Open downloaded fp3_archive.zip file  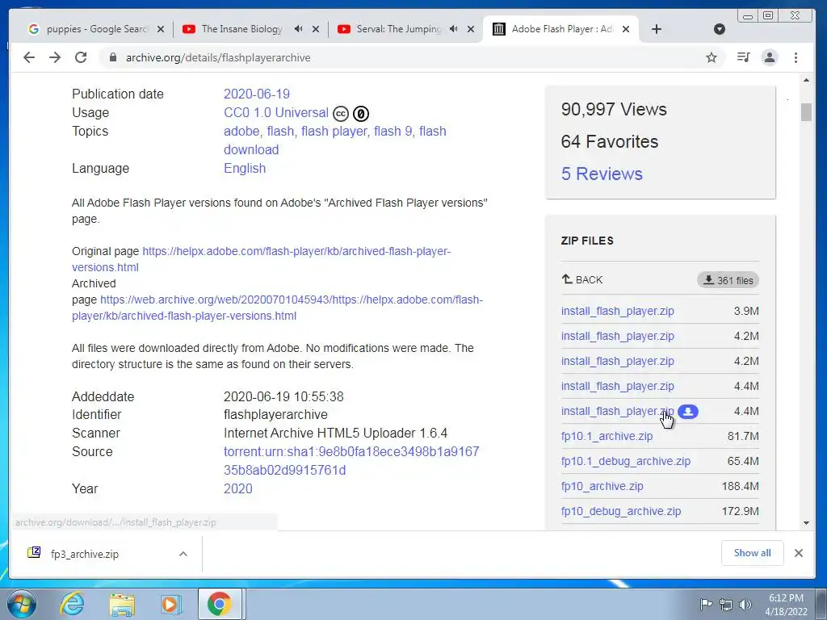click(x=84, y=554)
